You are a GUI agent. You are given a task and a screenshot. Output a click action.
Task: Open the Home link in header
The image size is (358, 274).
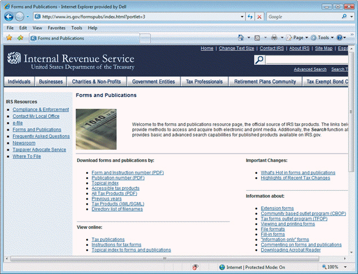207,48
